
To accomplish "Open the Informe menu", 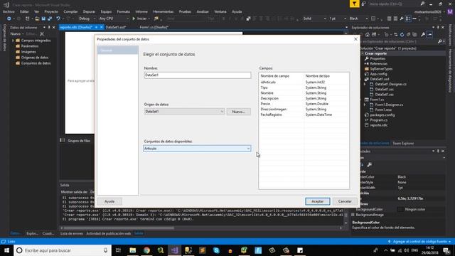I will point(141,11).
